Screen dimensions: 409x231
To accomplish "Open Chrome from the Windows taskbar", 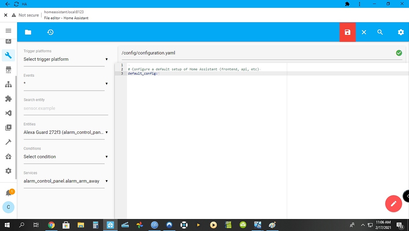I will point(51,225).
